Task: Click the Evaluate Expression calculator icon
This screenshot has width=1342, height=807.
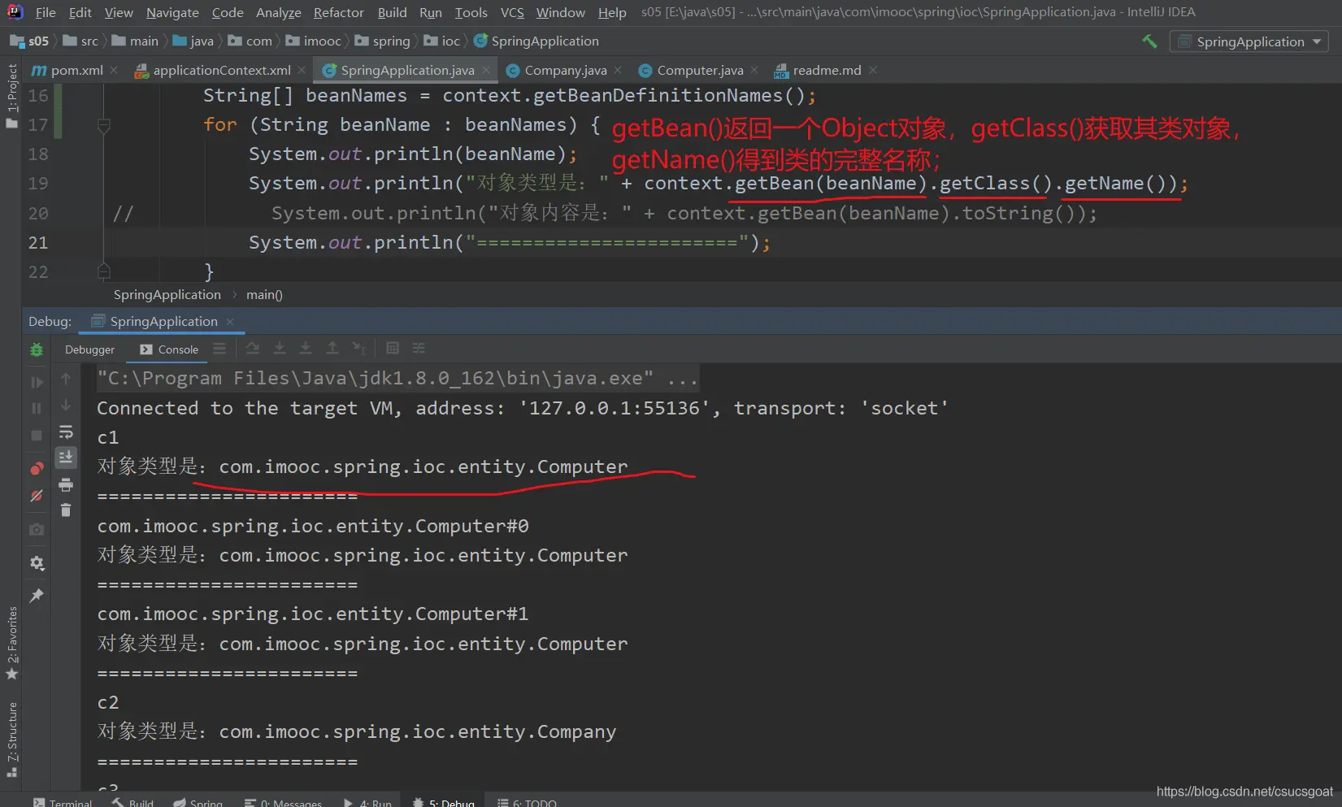Action: [x=393, y=349]
